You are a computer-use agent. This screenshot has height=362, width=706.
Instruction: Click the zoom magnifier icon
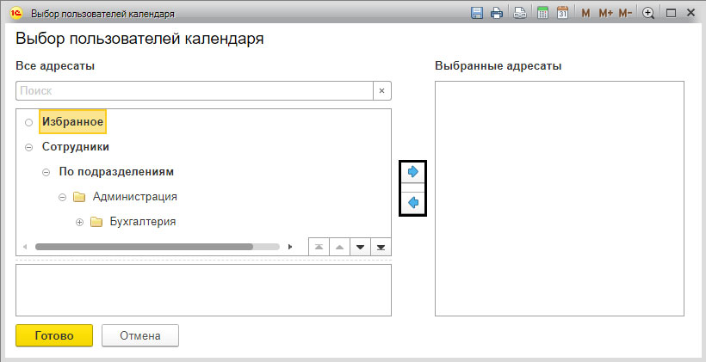click(648, 13)
